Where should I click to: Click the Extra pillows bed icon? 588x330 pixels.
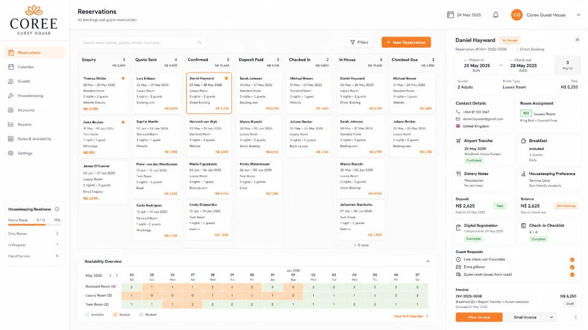459,267
